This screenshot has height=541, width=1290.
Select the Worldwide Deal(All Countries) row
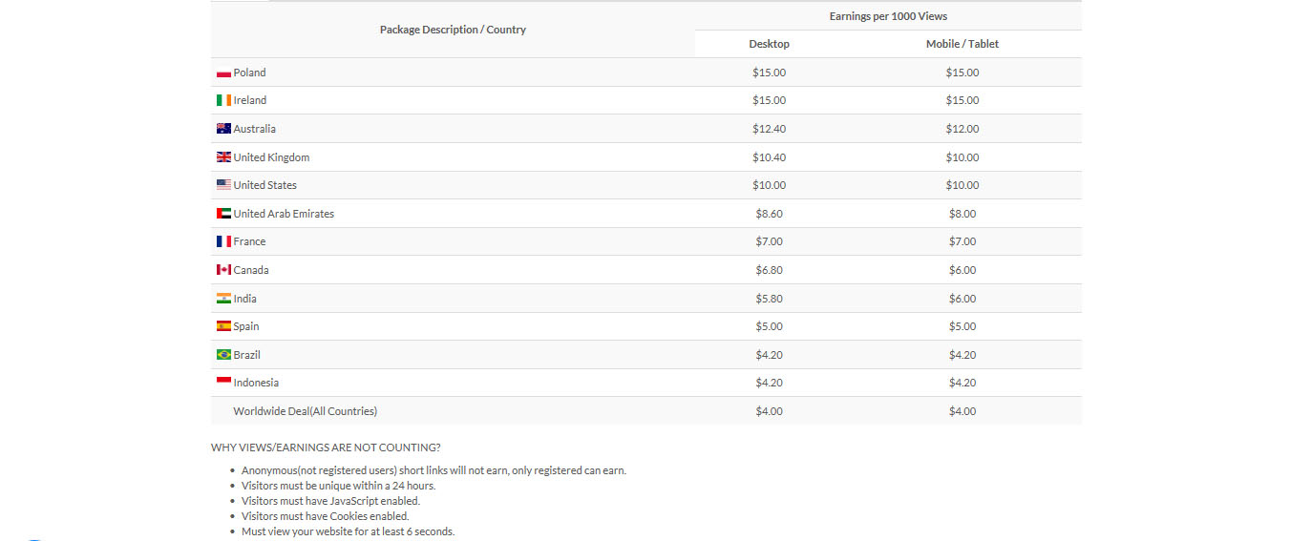tap(646, 411)
